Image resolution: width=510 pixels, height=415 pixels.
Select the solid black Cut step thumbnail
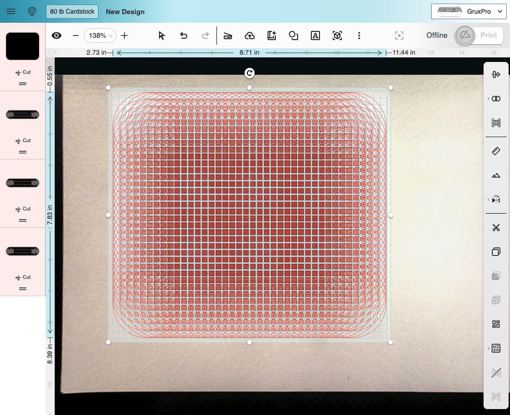coord(22,46)
